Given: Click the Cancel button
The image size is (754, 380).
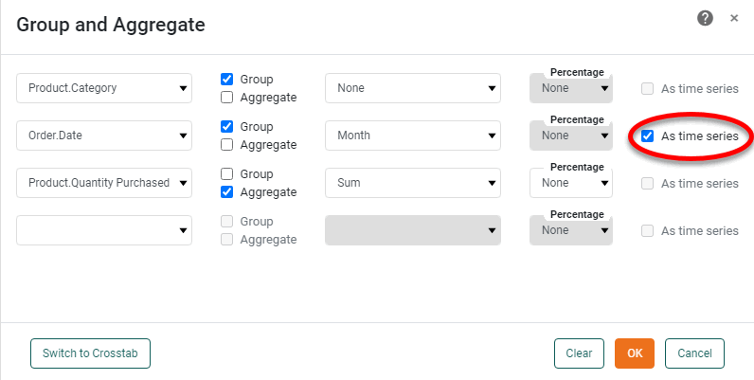Looking at the screenshot, I should [x=694, y=353].
